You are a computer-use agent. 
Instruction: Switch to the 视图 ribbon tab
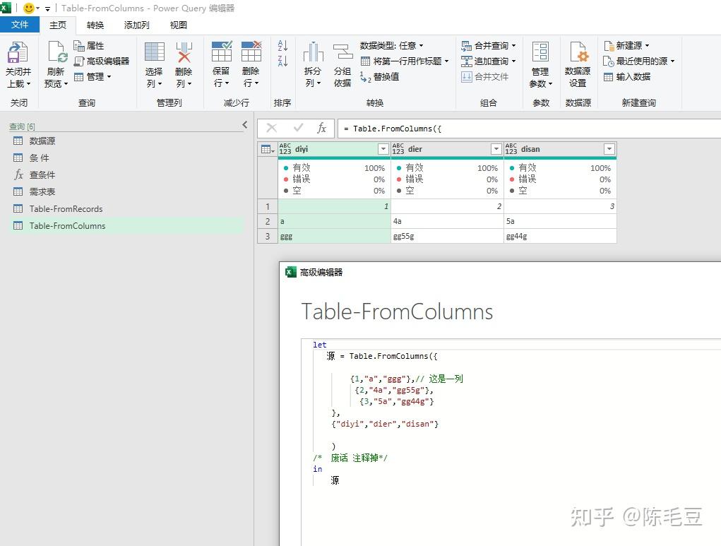point(178,25)
